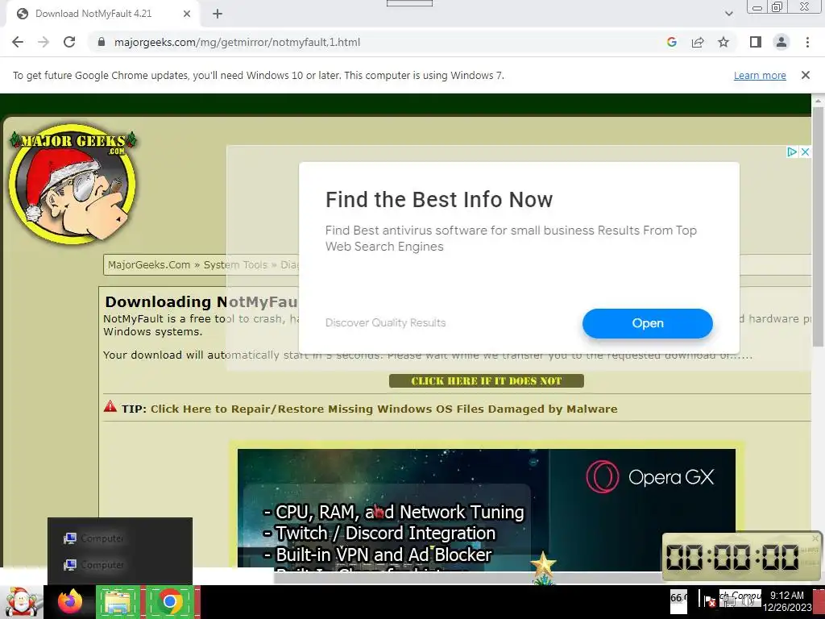Open the Chrome profile menu
Viewport: 825px width, 619px height.
pyautogui.click(x=781, y=42)
